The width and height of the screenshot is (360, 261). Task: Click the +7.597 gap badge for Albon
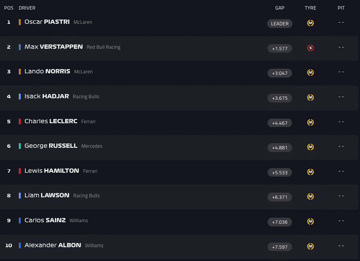click(x=280, y=247)
